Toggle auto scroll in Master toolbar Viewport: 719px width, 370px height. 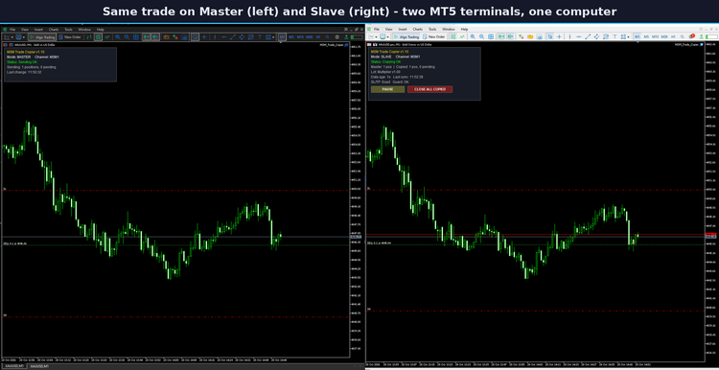[x=147, y=37]
